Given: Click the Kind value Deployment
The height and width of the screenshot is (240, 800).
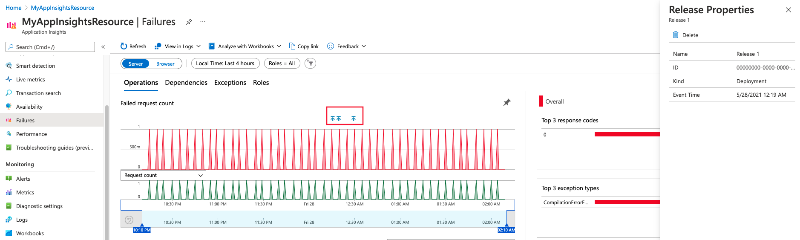Looking at the screenshot, I should (751, 81).
